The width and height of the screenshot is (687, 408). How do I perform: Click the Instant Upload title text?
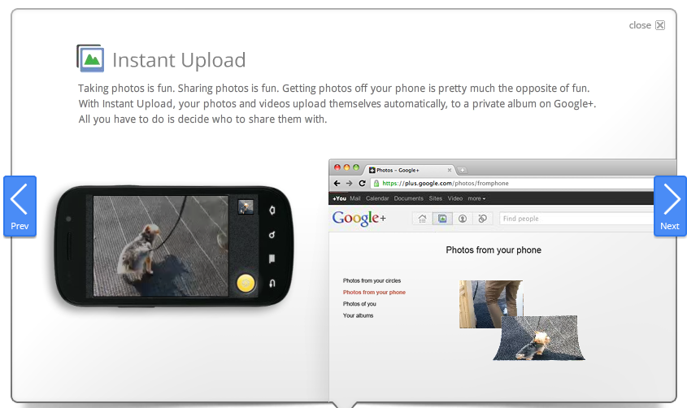[x=179, y=60]
